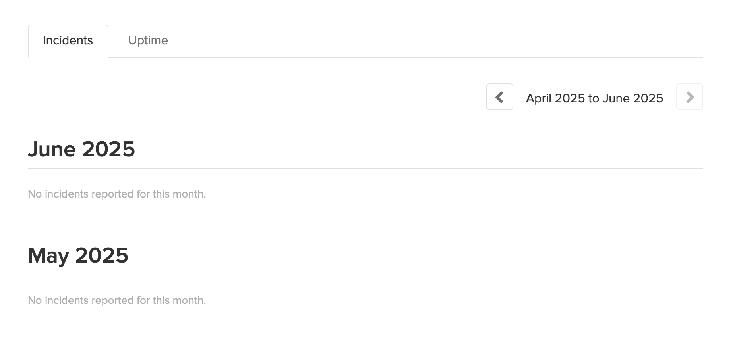This screenshot has width=739, height=338.
Task: Click the next period right chevron
Action: point(689,97)
